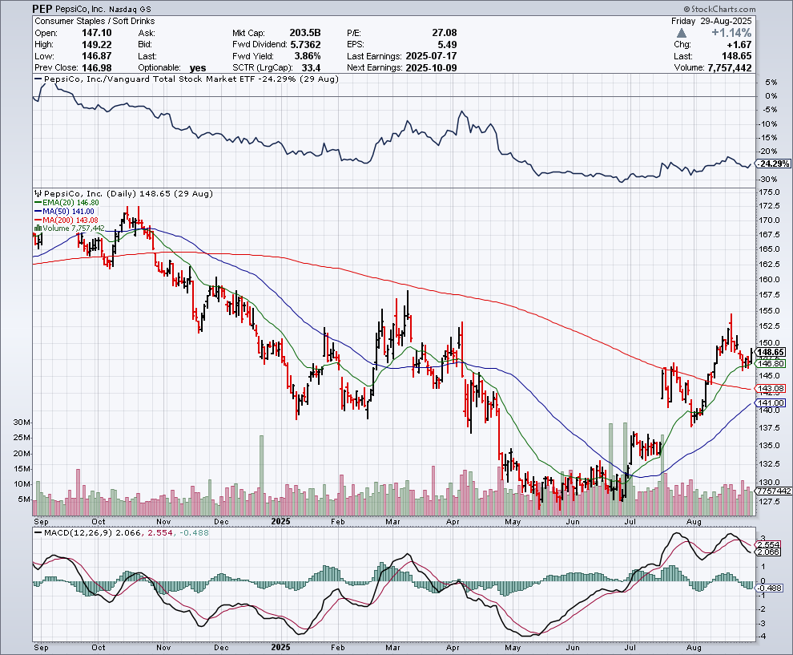Click the Last Earnings date 2025-07-17
The image size is (793, 655).
coord(432,56)
